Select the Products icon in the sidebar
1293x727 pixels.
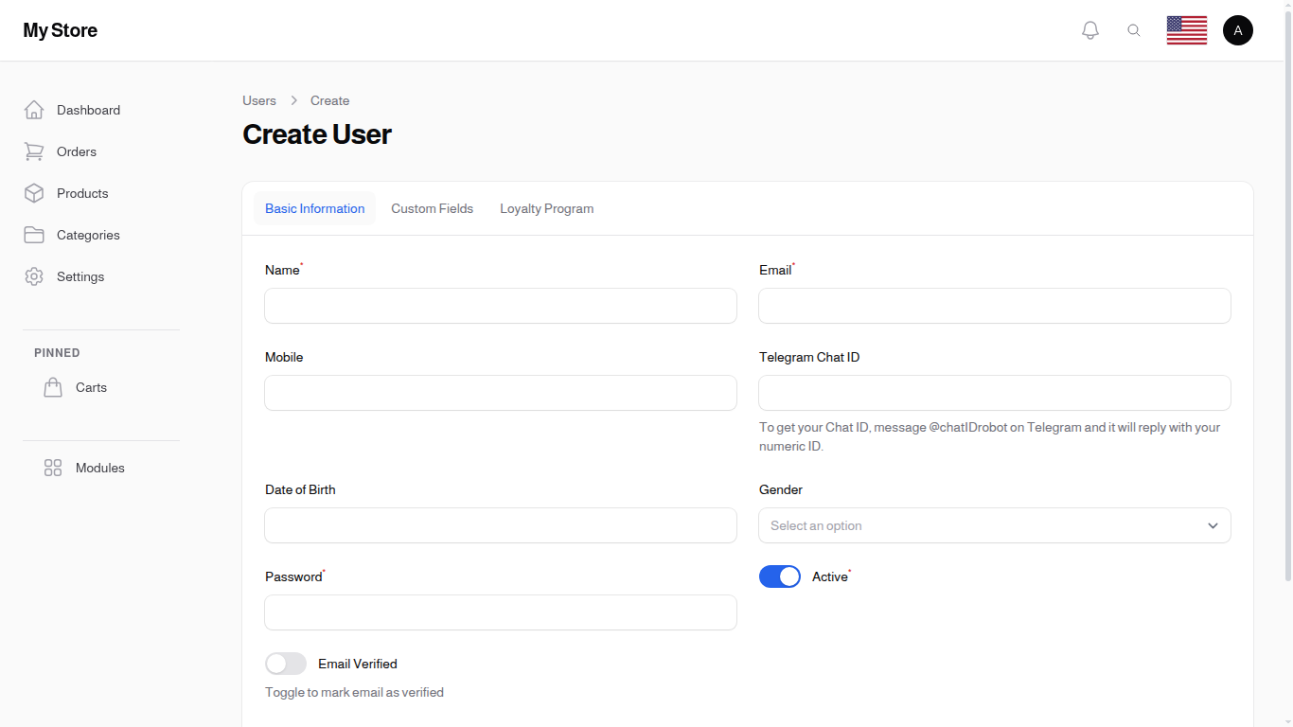34,193
